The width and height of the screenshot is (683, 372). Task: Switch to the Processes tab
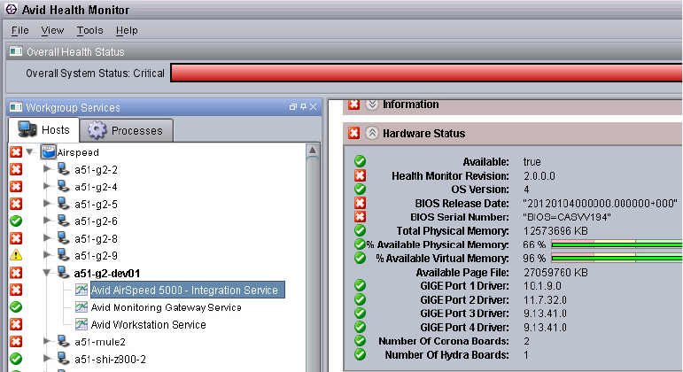[127, 130]
